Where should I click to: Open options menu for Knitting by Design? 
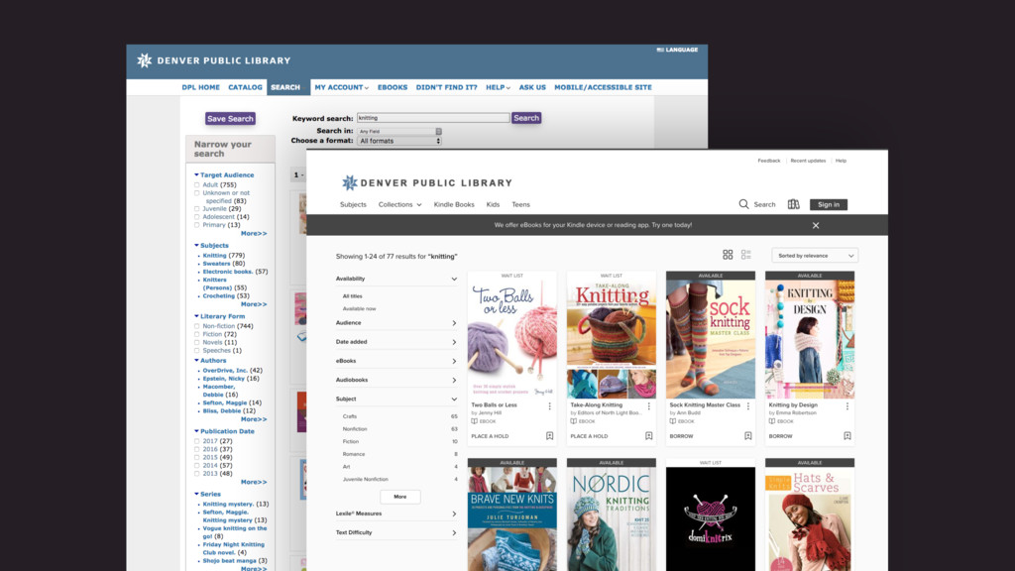(x=846, y=405)
